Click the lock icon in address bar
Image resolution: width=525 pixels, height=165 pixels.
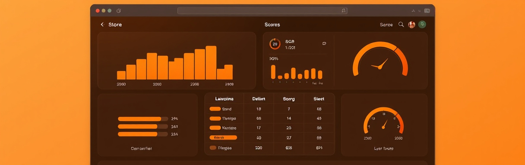point(344,11)
